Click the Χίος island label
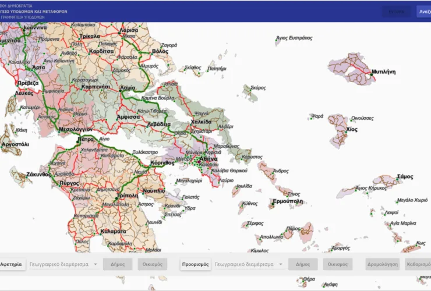The width and height of the screenshot is (431, 291). tap(352, 129)
